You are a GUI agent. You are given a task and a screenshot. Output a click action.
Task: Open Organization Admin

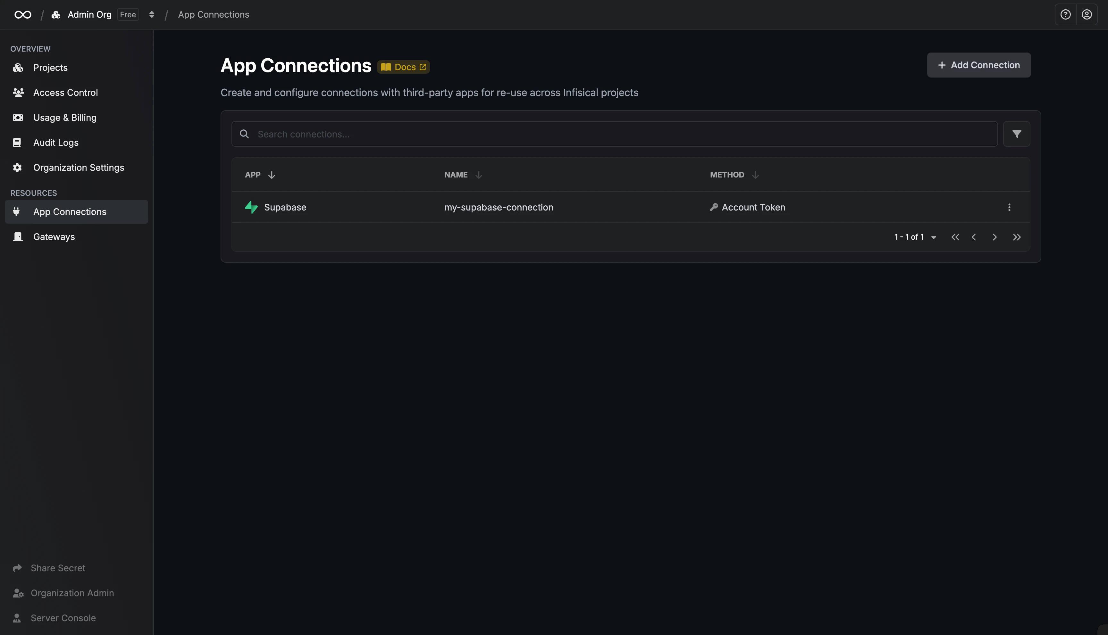63,593
